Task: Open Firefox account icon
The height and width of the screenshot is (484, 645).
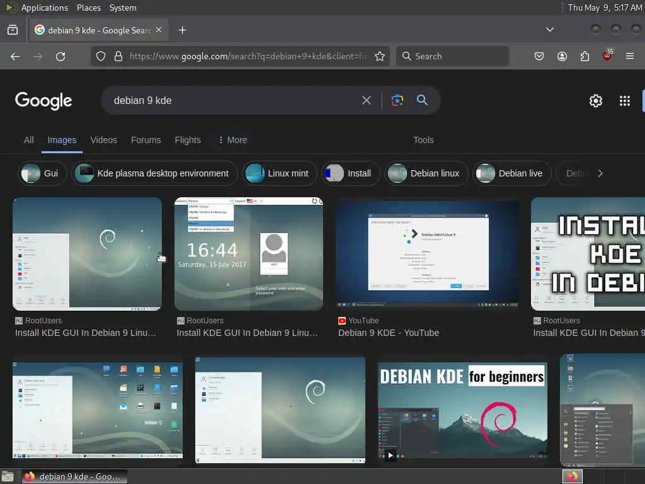Action: coord(562,56)
